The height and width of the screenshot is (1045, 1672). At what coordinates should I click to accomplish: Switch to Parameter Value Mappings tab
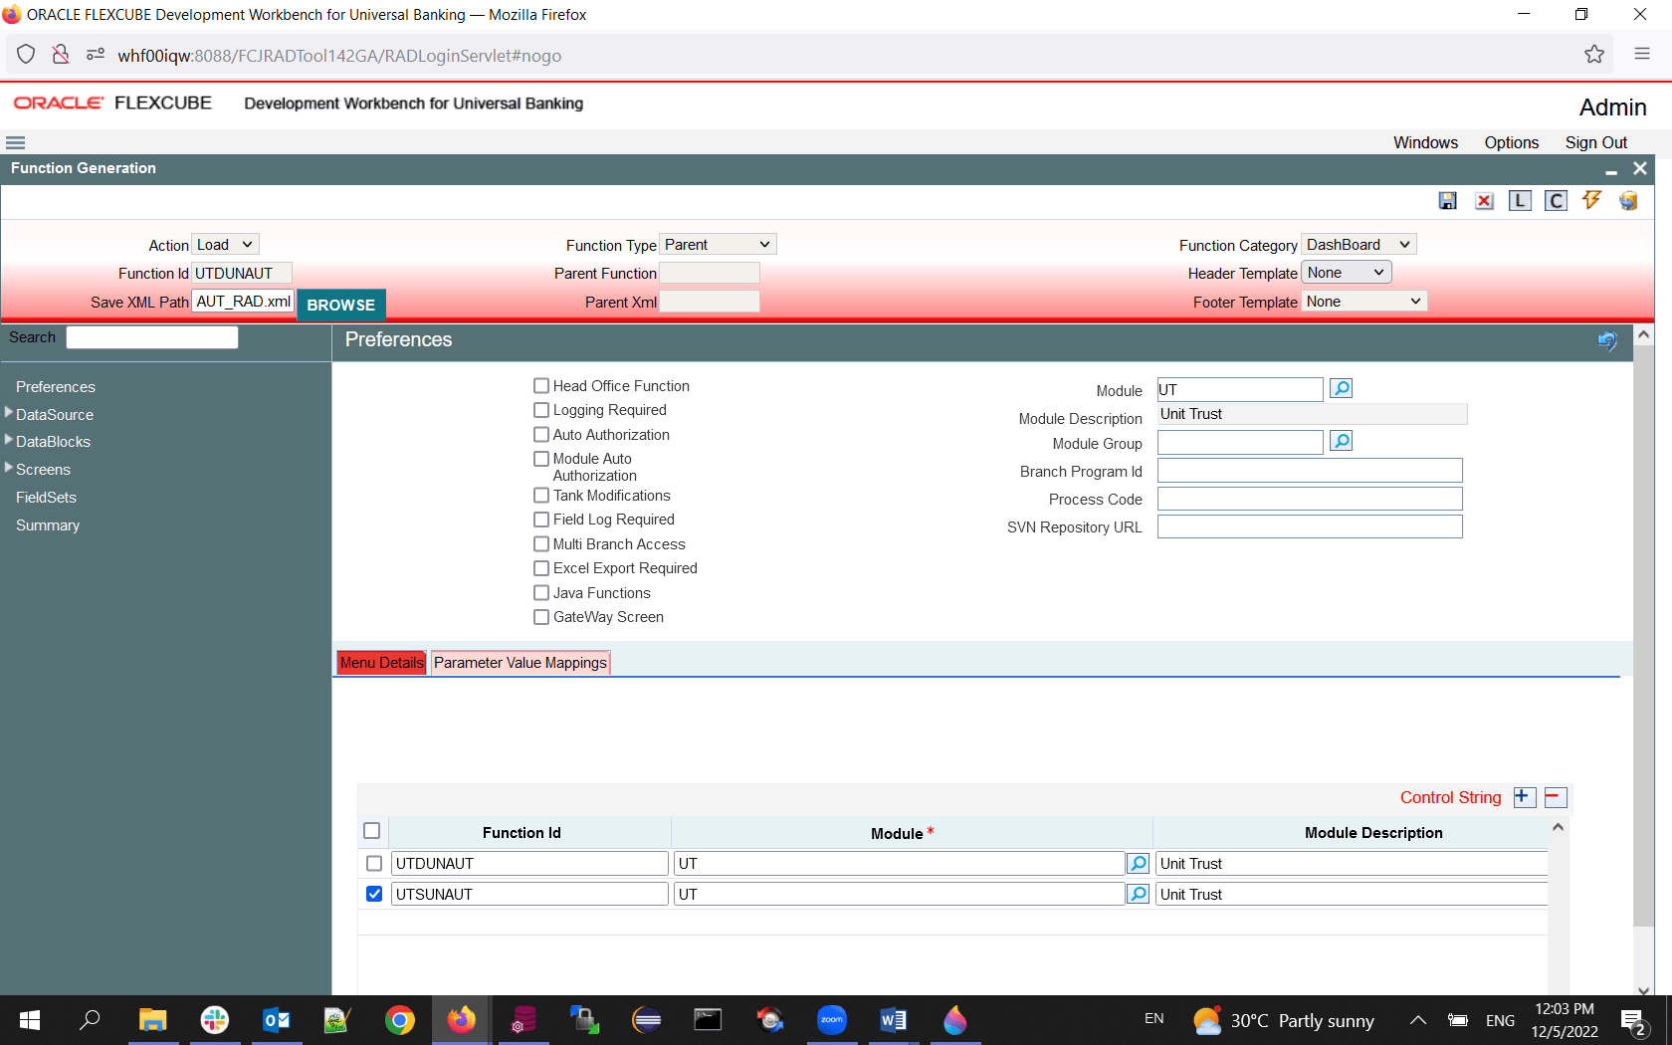point(521,663)
